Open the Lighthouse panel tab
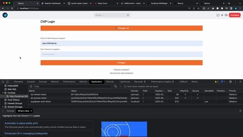Viewport: 243px width, 137px height. 125,81
